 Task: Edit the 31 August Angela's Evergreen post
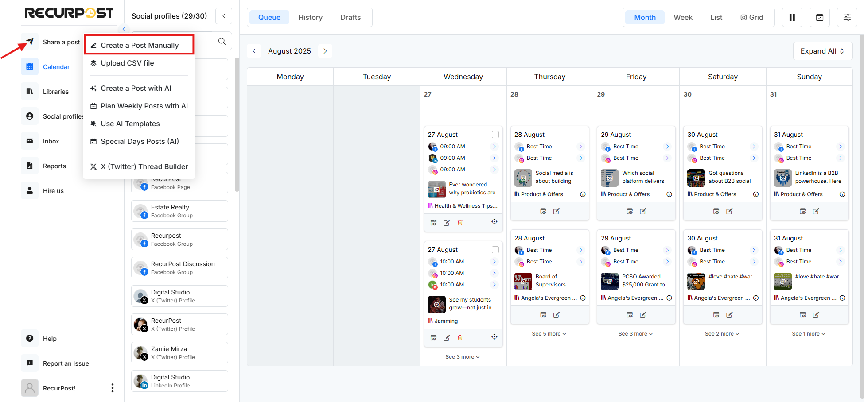tap(816, 315)
